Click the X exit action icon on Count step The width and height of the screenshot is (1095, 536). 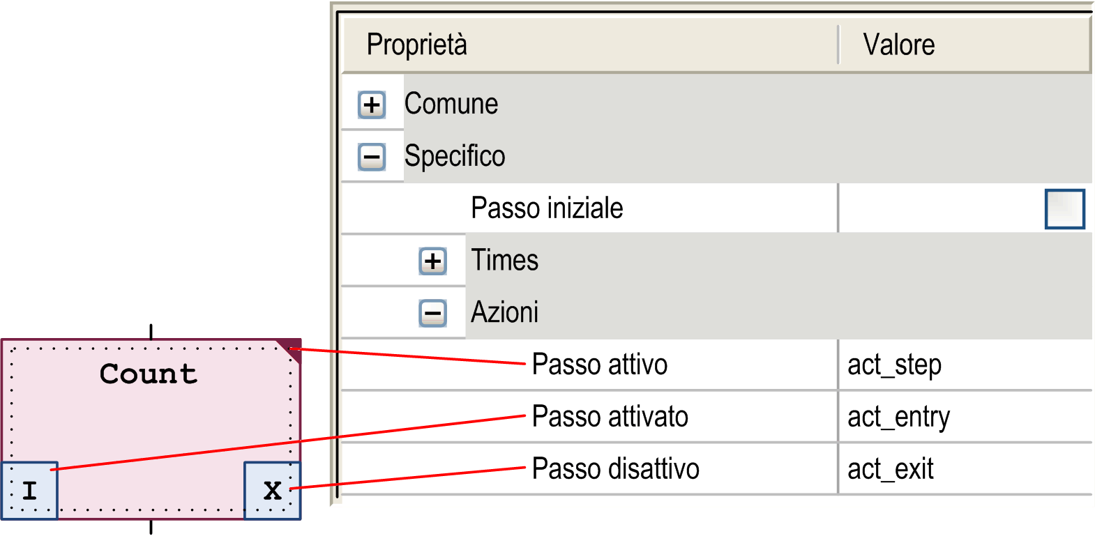(x=273, y=491)
